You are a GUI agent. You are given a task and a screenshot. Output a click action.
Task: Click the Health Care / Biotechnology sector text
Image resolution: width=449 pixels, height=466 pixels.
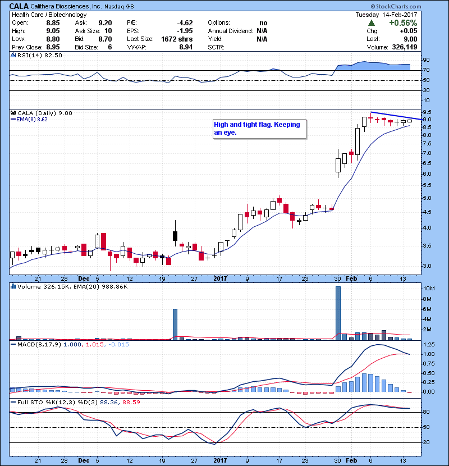point(49,15)
